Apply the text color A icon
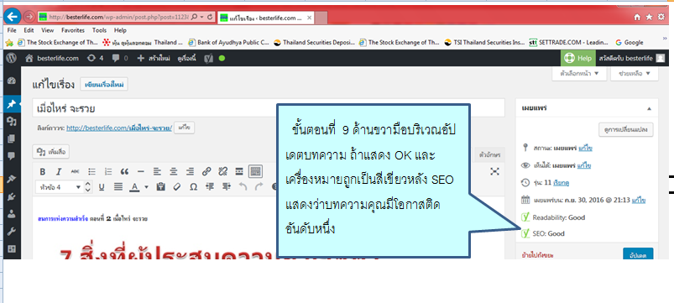This screenshot has width=674, height=303. pyautogui.click(x=134, y=186)
